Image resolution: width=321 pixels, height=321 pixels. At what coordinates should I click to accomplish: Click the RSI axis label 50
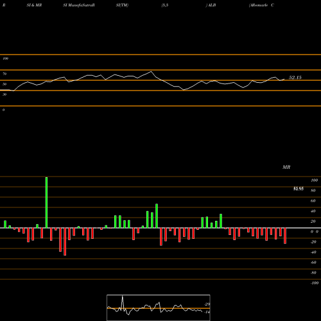point(4,84)
